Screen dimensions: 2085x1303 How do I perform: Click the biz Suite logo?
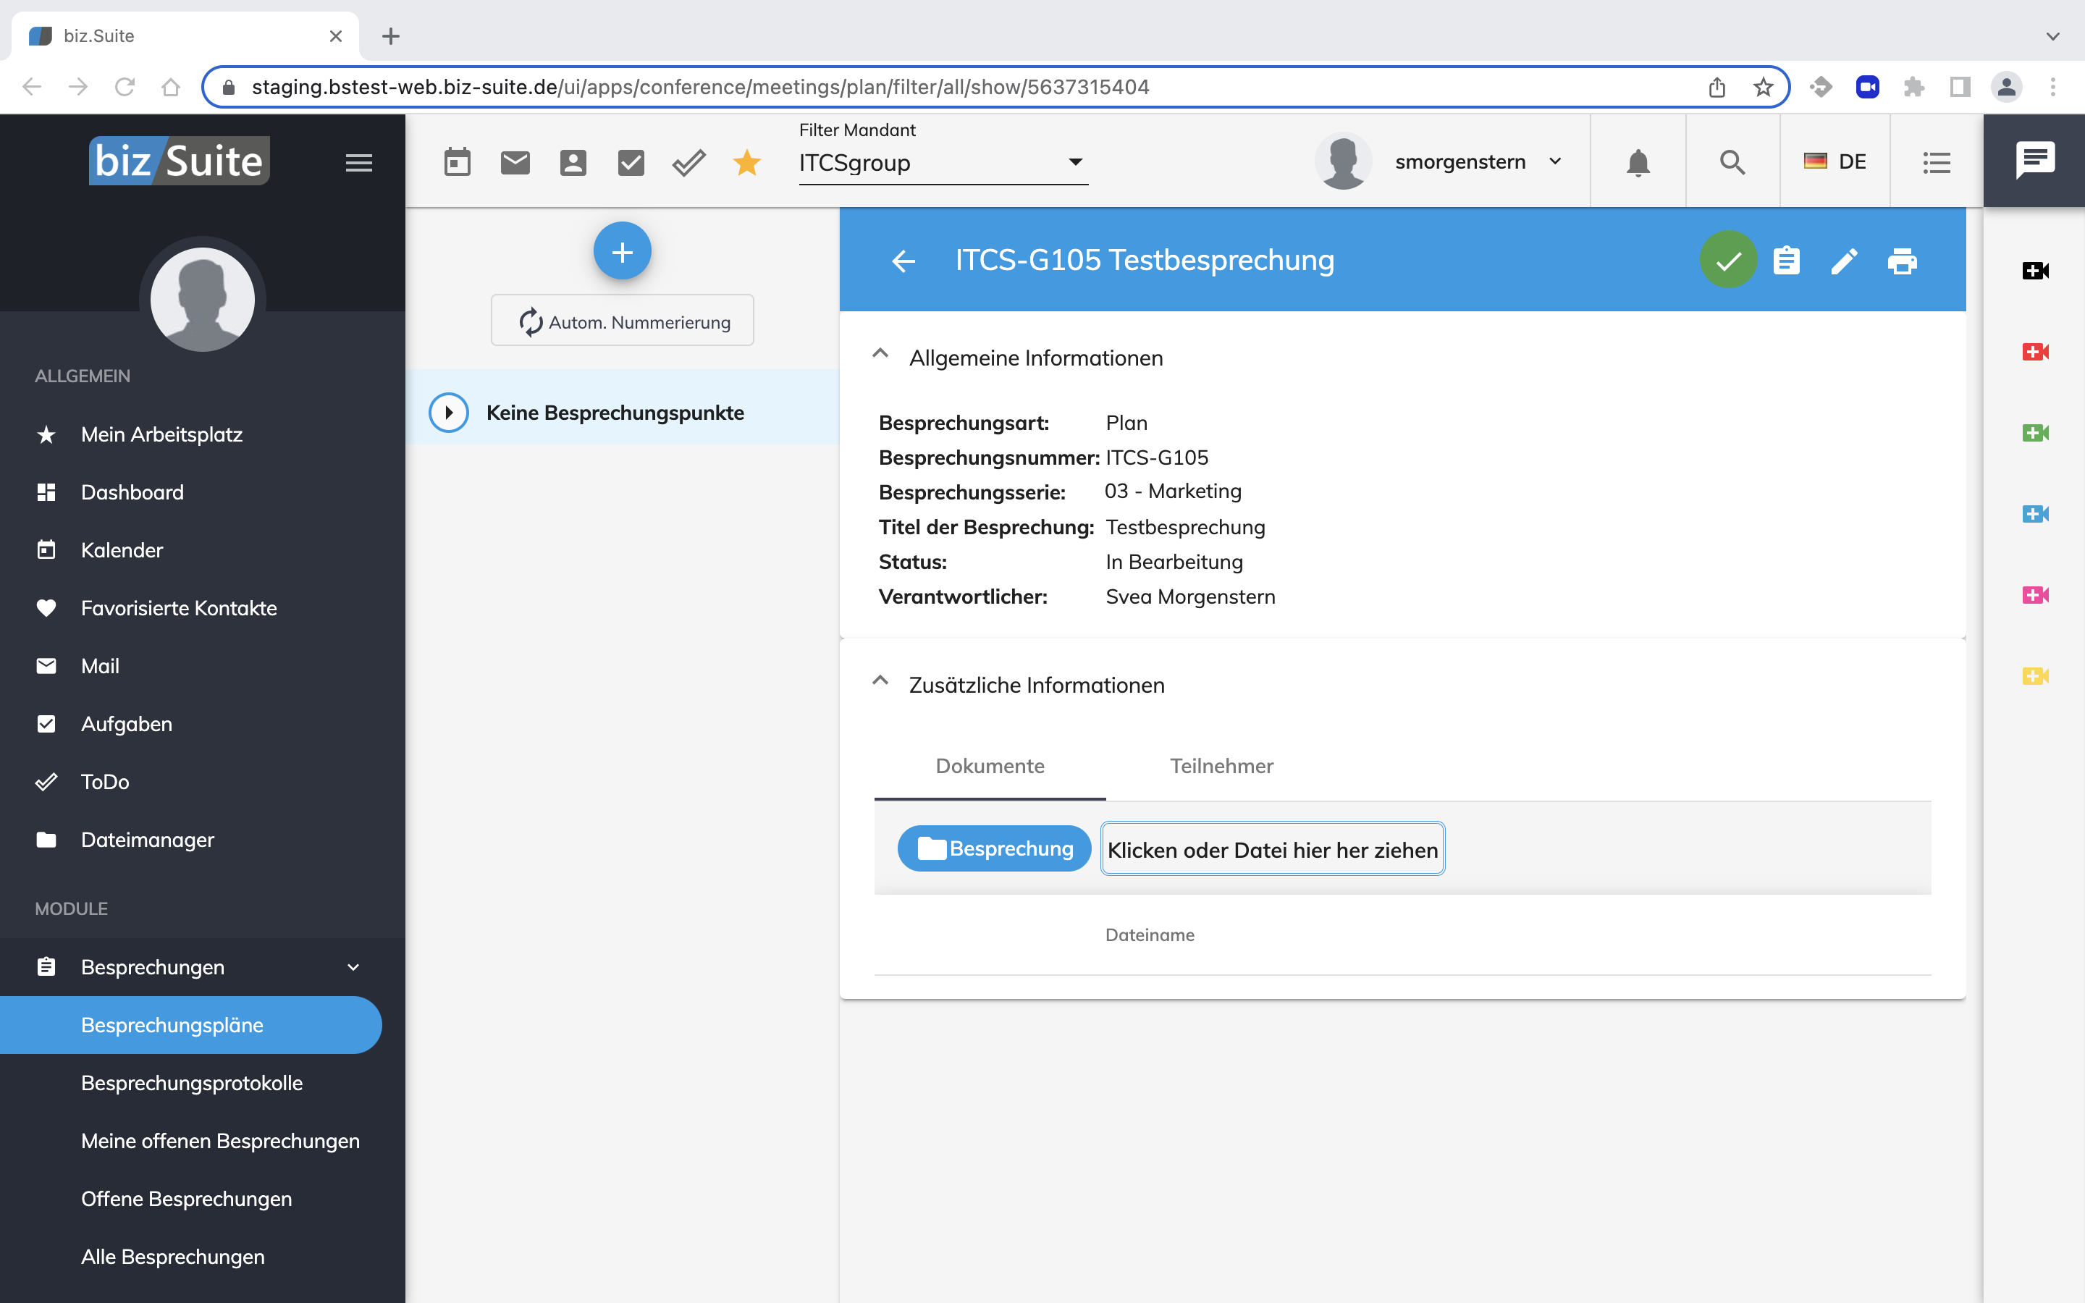point(180,161)
